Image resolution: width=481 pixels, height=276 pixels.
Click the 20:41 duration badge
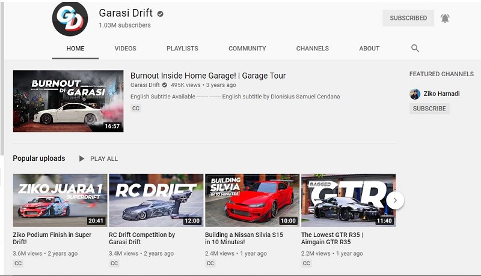(x=96, y=221)
